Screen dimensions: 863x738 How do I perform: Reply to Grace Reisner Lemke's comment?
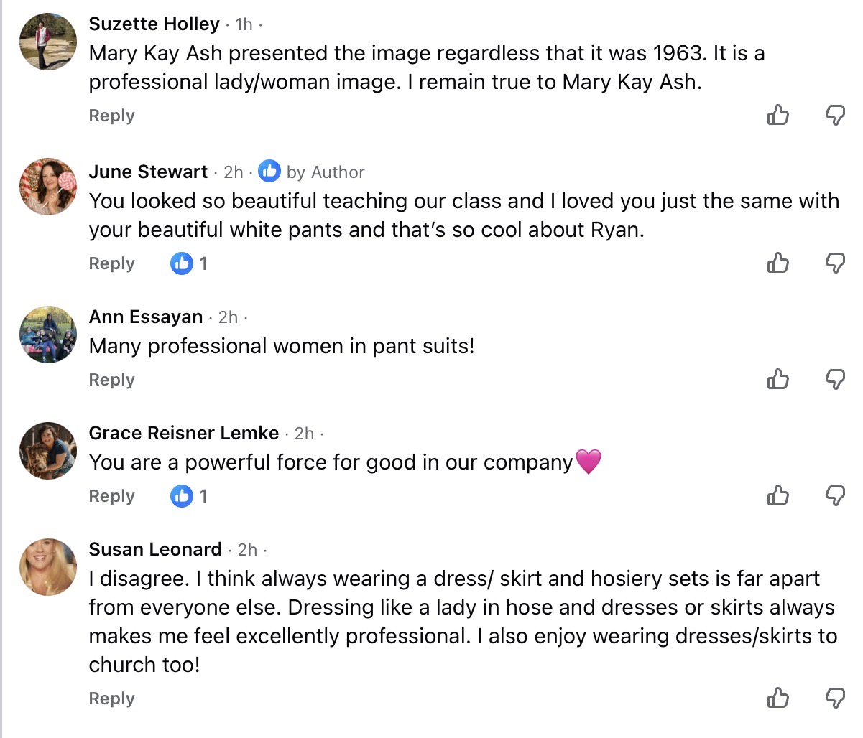111,496
